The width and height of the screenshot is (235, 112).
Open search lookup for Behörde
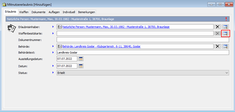click(225, 46)
